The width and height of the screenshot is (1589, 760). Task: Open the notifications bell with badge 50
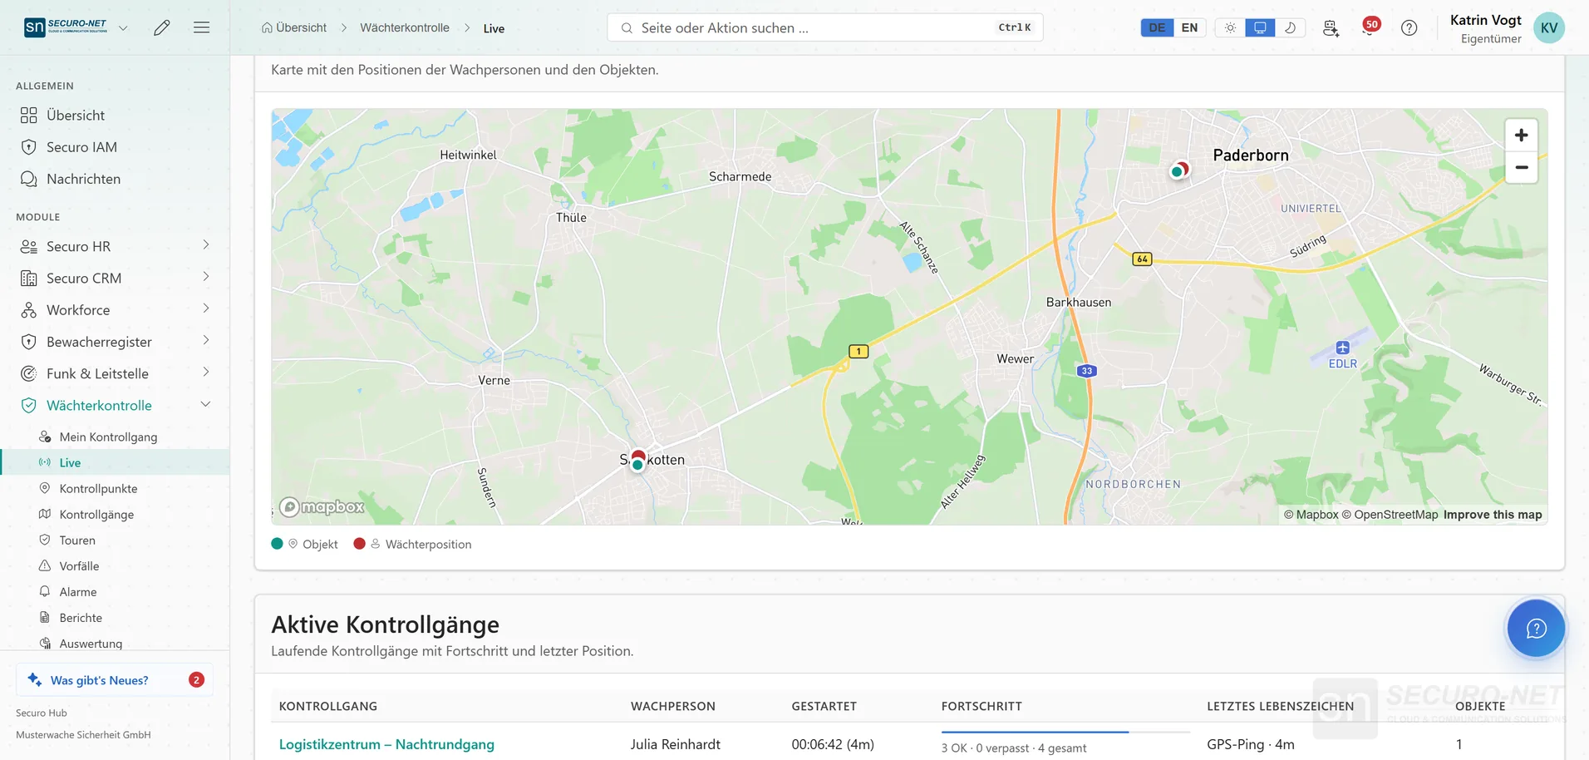click(x=1370, y=27)
